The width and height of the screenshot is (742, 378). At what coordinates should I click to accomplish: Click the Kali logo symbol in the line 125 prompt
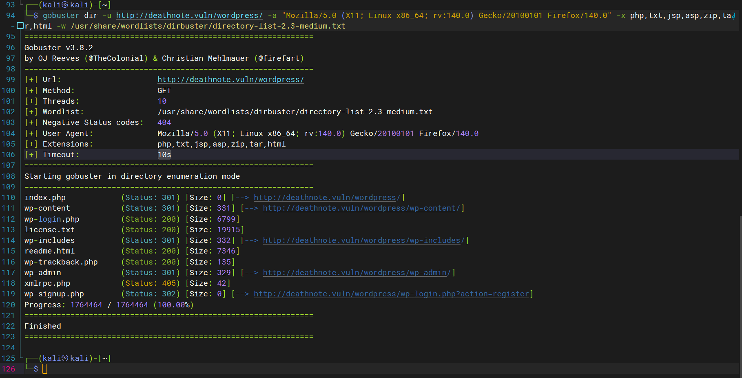click(65, 358)
